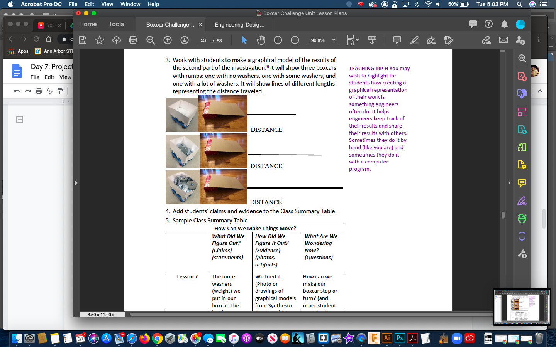This screenshot has height=347, width=556.
Task: Switch to the Home tab
Action: [88, 24]
